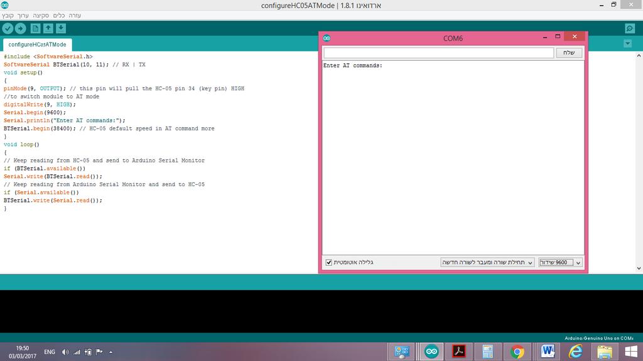Image resolution: width=643 pixels, height=361 pixels.
Task: Save the sketch with the Save icon
Action: (x=61, y=28)
